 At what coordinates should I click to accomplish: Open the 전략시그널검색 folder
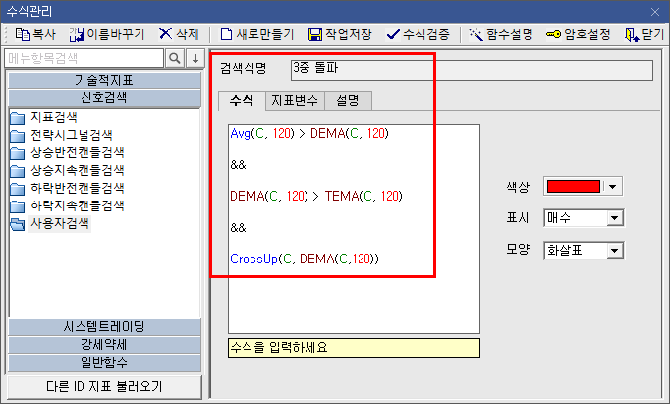(61, 135)
